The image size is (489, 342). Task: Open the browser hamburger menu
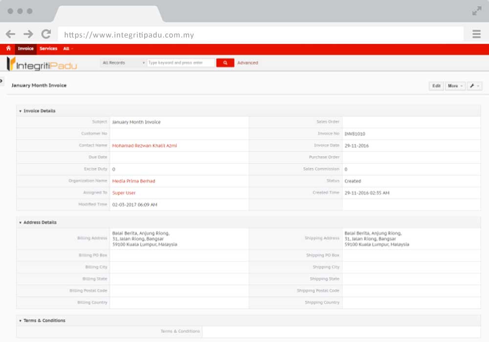tap(476, 34)
